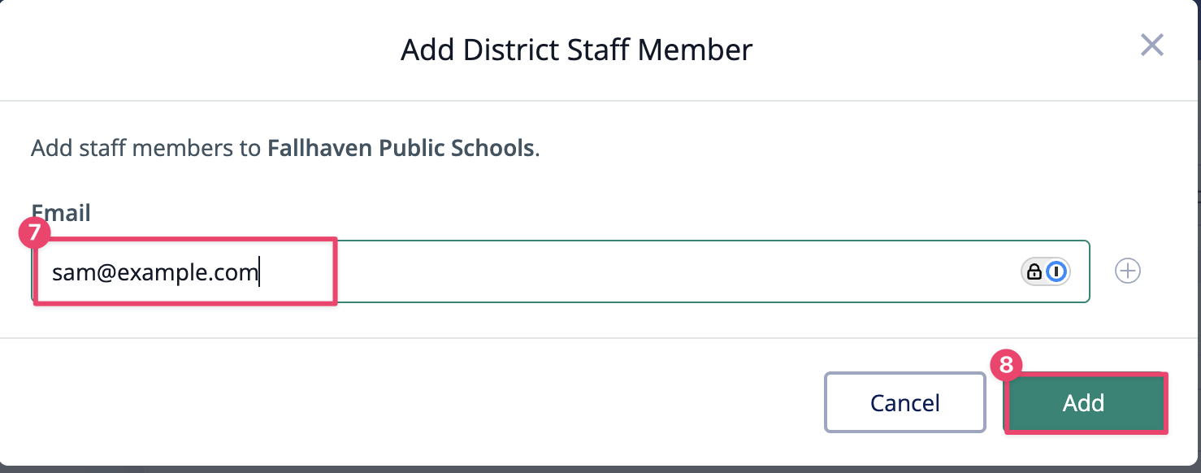Open the blue 1Password autofill icon

1056,271
